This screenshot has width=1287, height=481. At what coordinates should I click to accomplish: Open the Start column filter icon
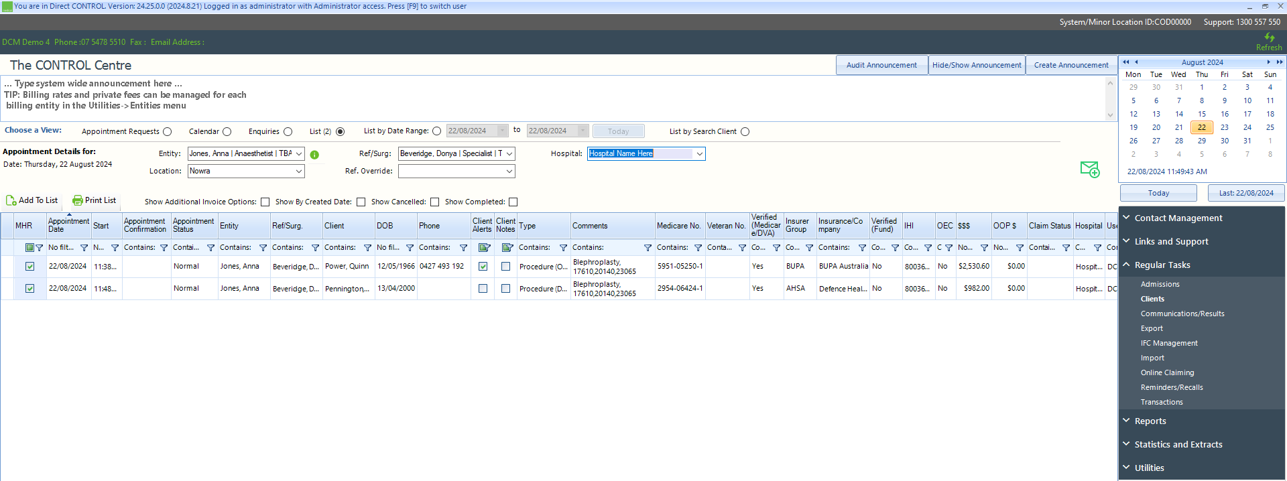[x=115, y=248]
